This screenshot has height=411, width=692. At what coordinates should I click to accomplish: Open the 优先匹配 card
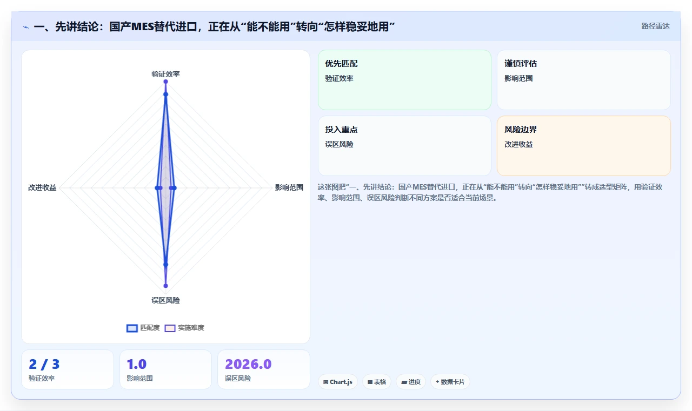point(404,80)
